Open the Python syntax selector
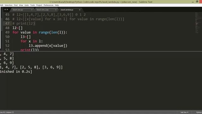This screenshot has height=114, width=202. tap(199, 112)
